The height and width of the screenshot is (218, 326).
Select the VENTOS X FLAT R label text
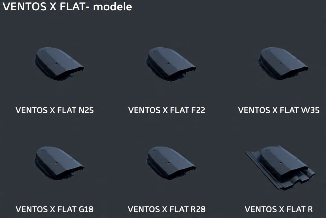[x=279, y=209]
